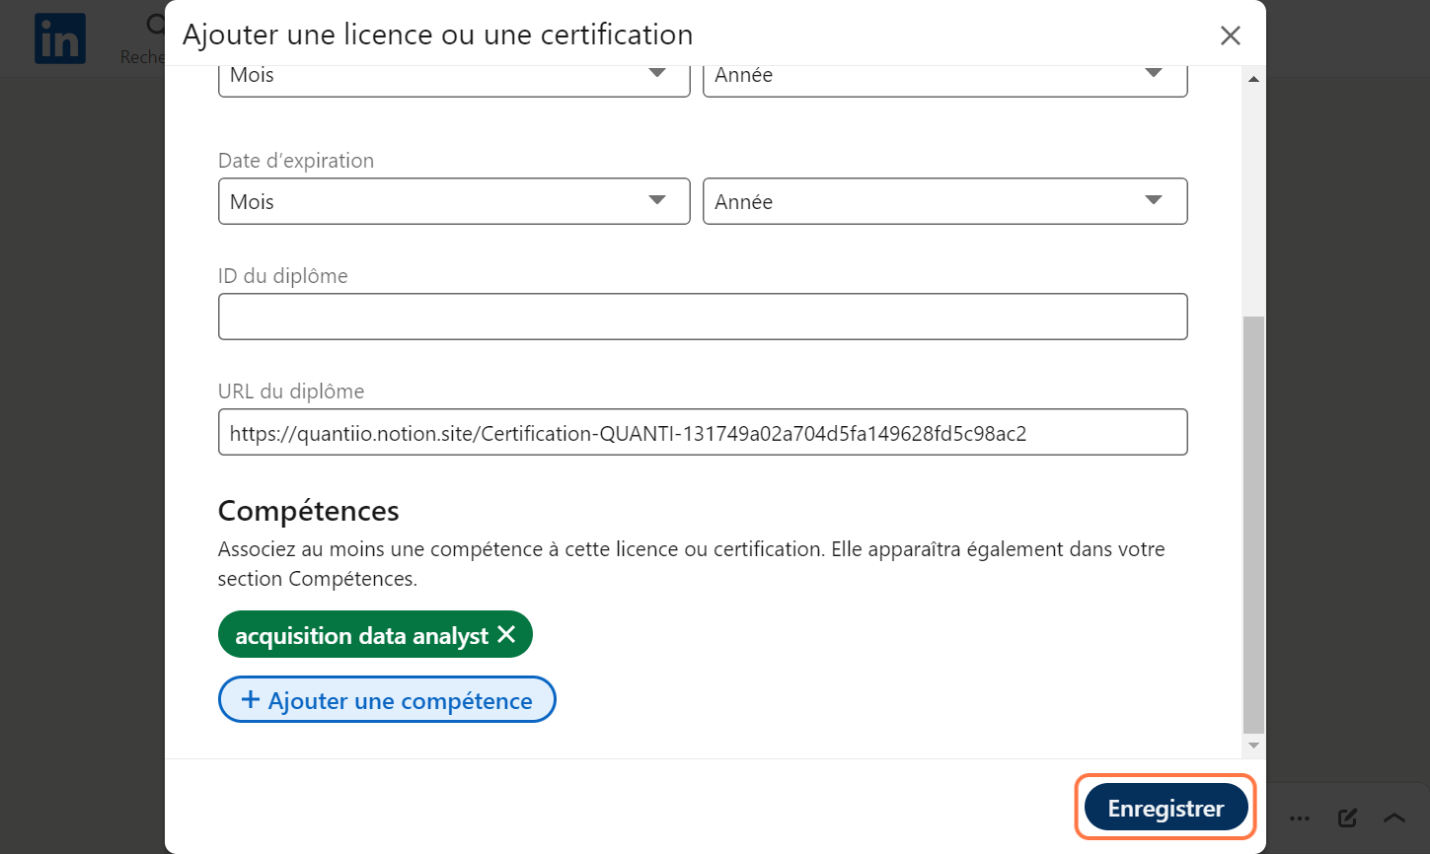Open the expiration date Mois dropdown
The height and width of the screenshot is (854, 1430).
[x=454, y=201]
